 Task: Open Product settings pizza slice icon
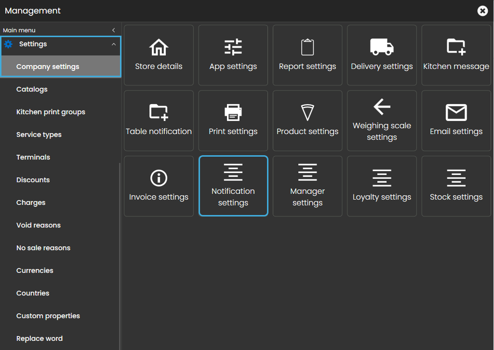click(307, 112)
